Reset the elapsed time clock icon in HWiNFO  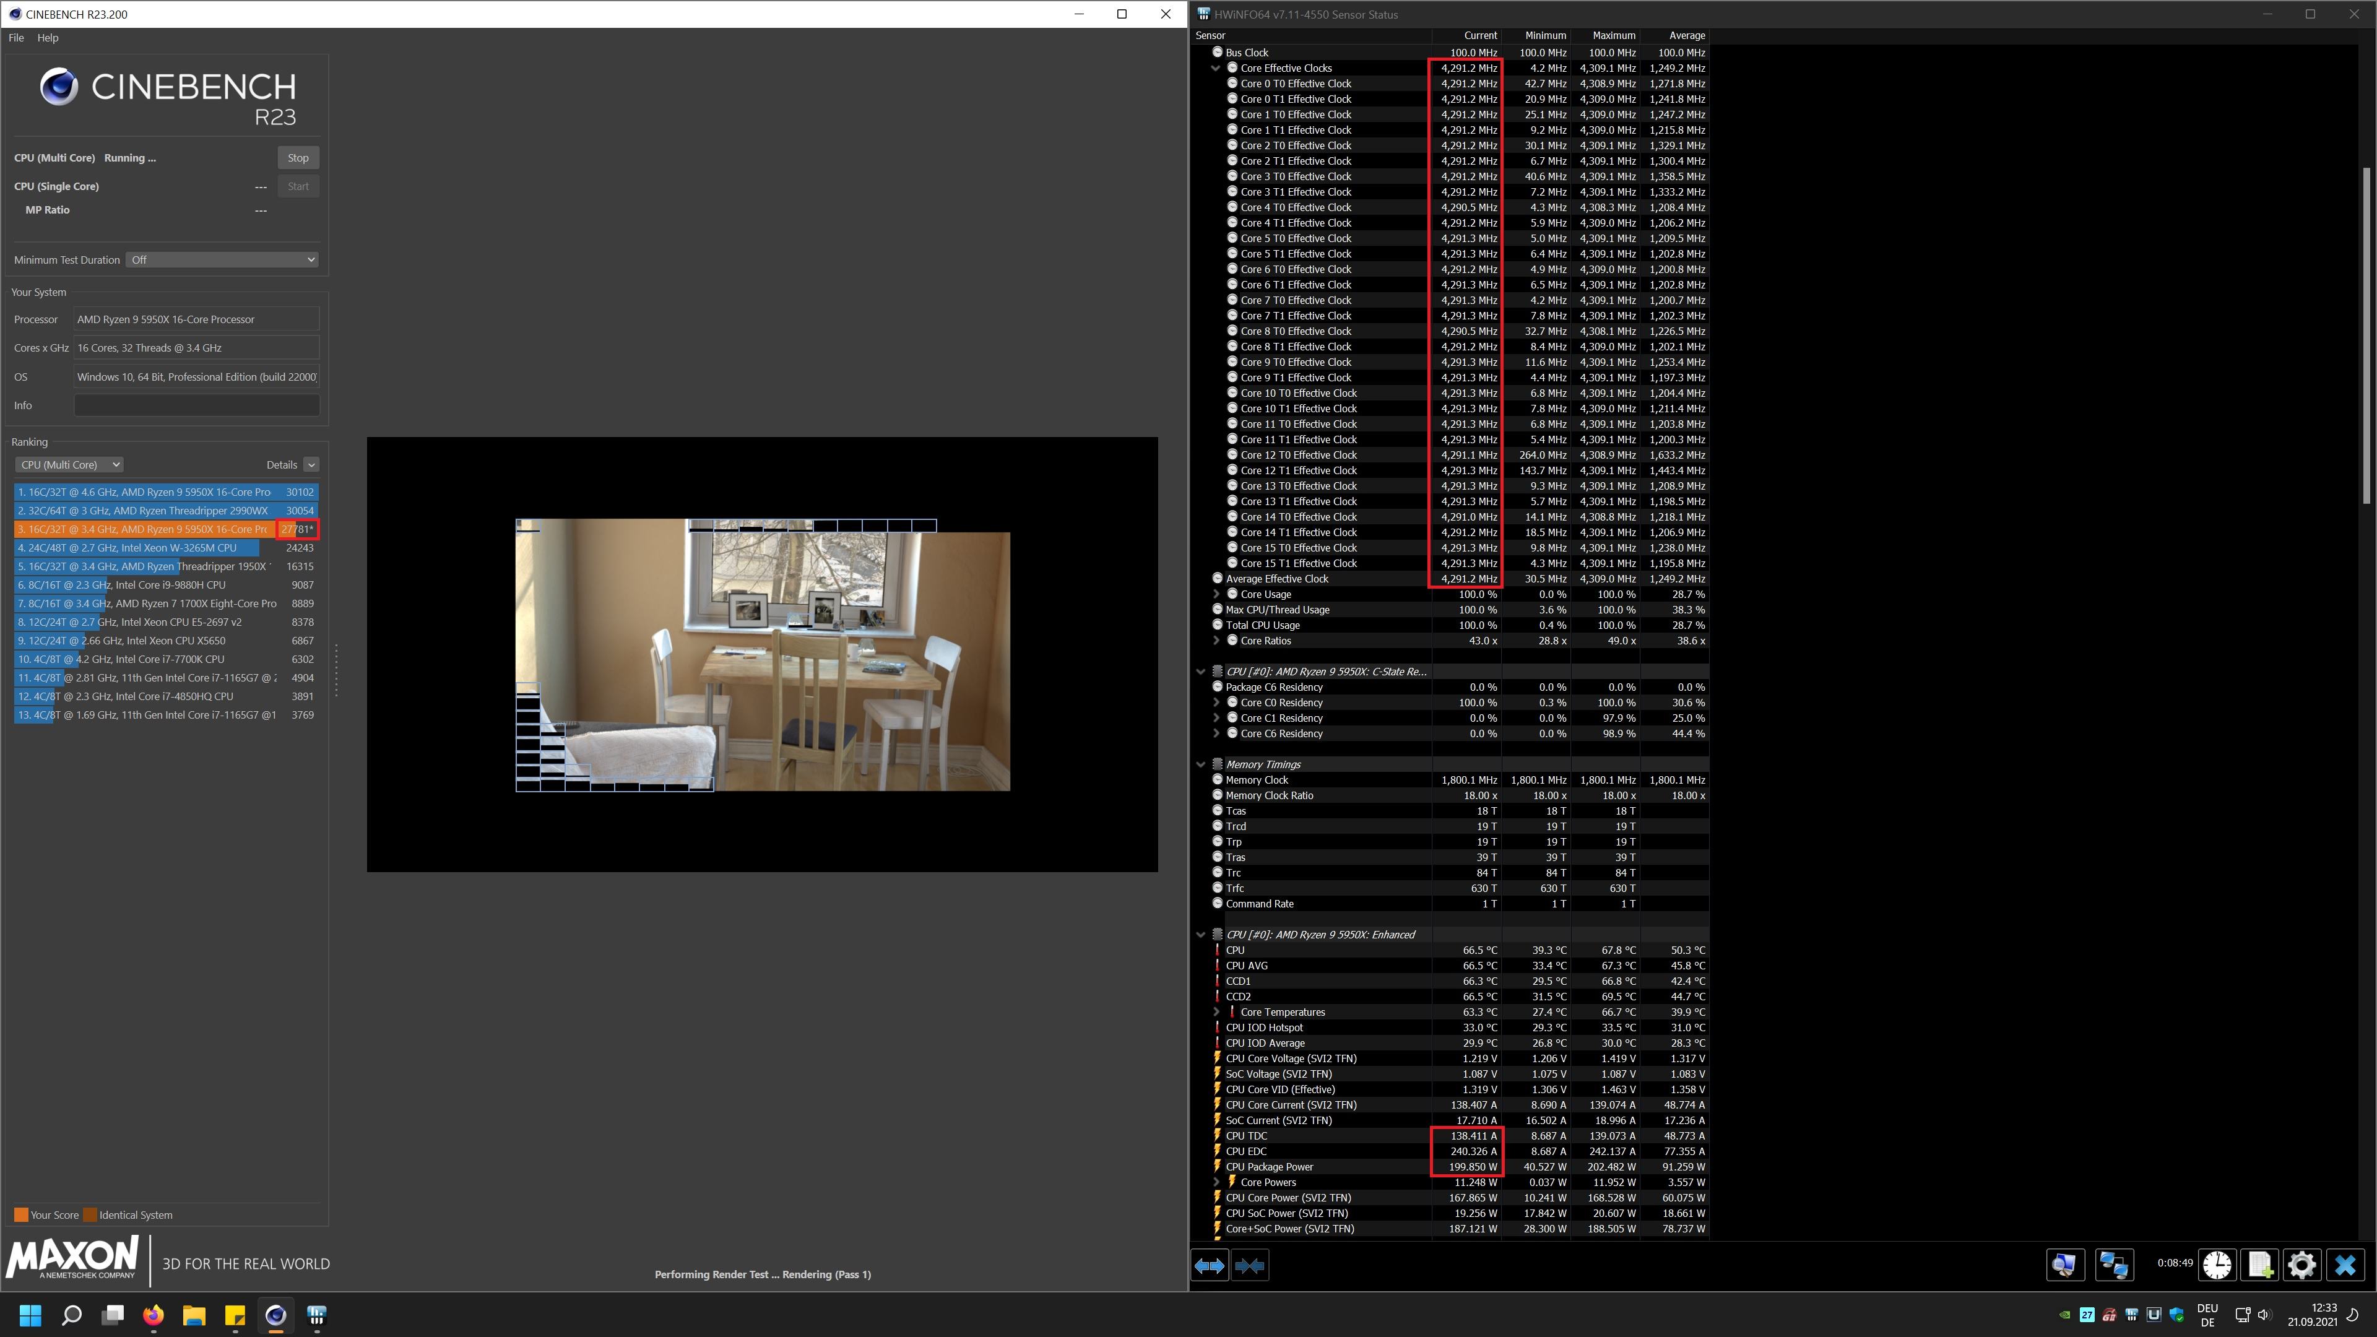(2217, 1264)
